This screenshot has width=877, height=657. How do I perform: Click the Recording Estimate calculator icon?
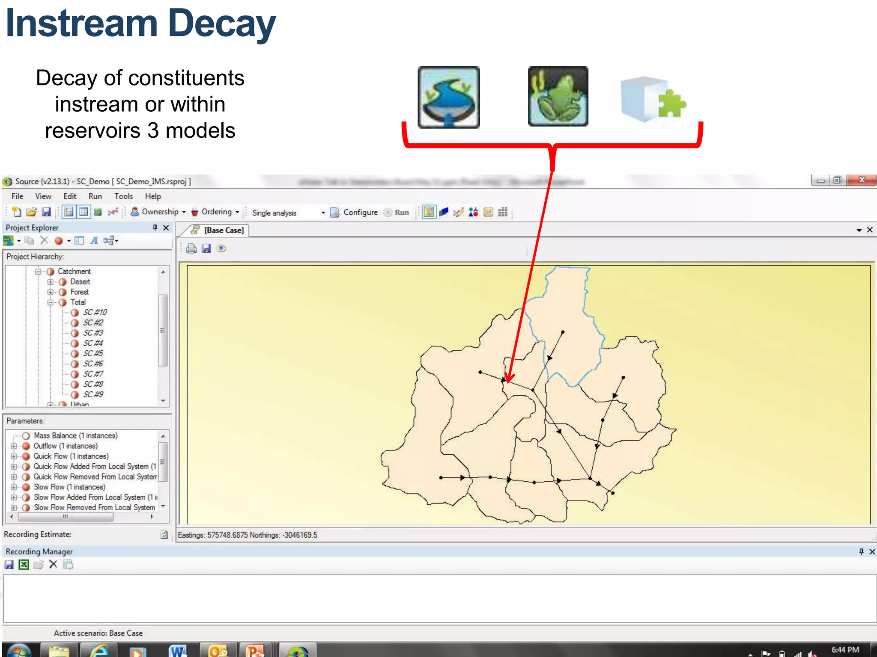[x=164, y=535]
